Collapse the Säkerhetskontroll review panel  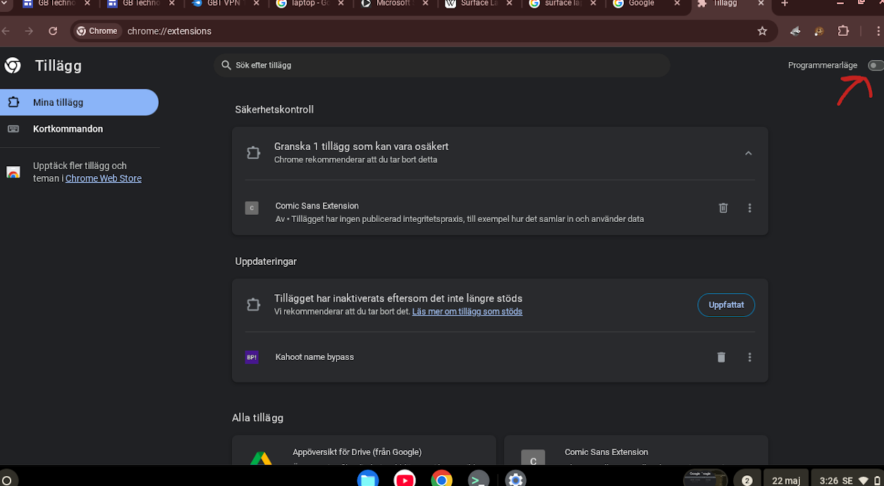749,153
